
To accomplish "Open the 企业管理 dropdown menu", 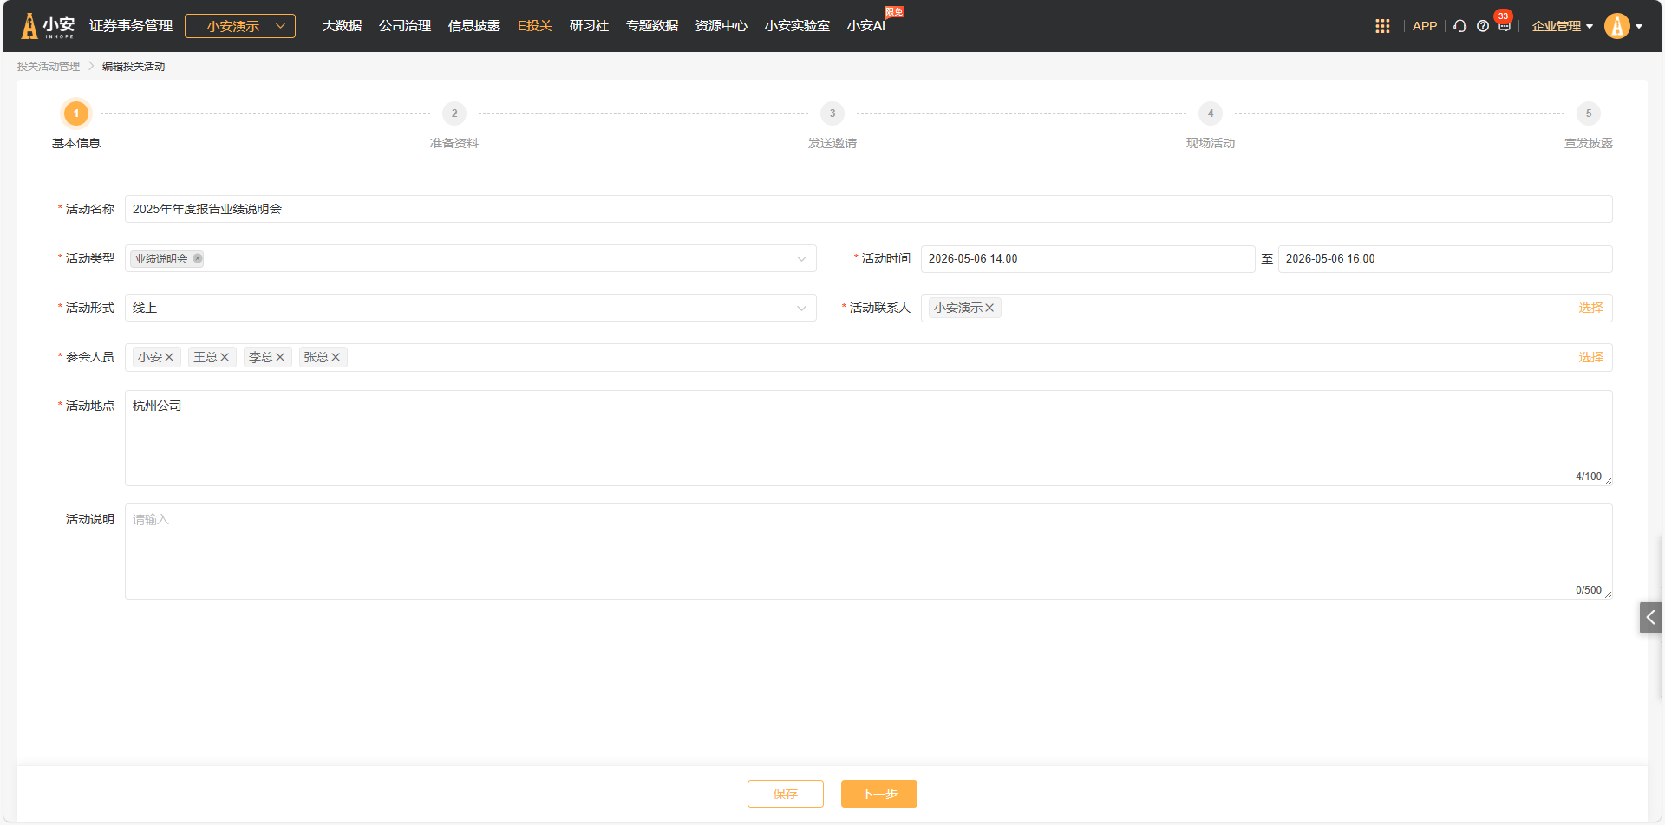I will pos(1562,26).
